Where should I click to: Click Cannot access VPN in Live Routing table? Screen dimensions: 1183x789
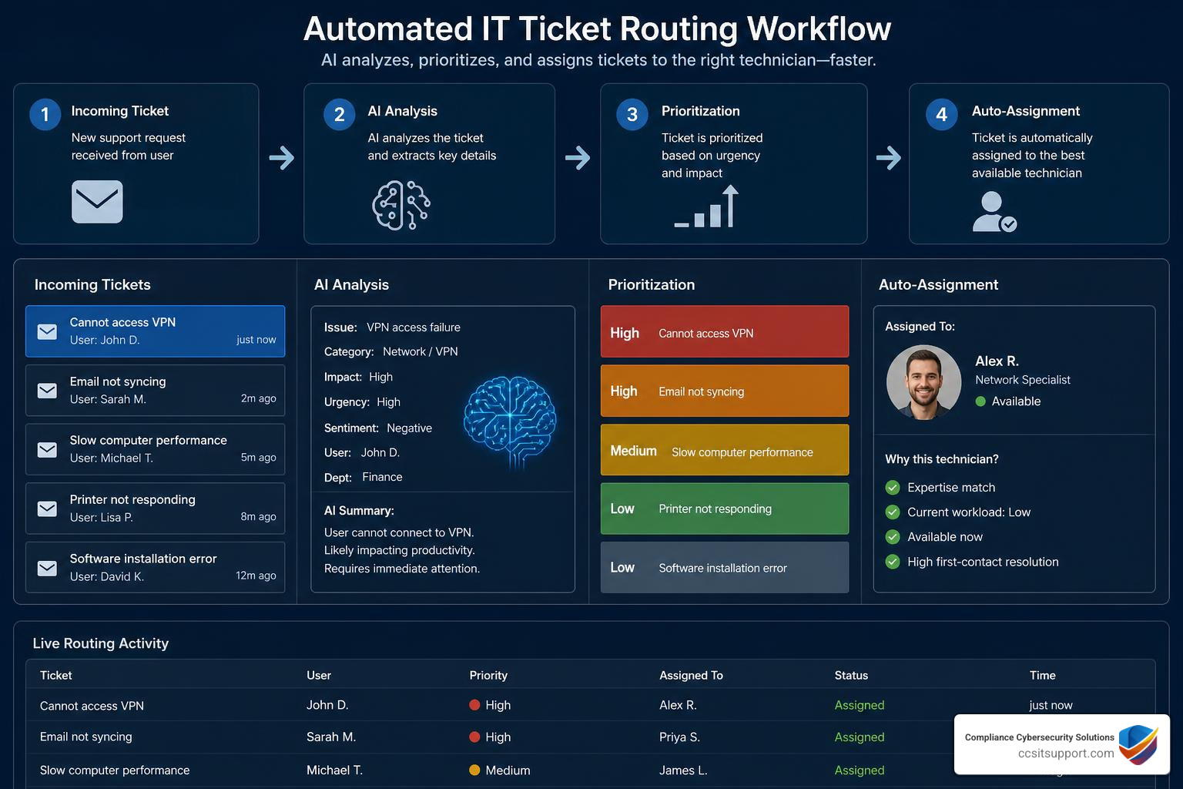click(x=92, y=706)
